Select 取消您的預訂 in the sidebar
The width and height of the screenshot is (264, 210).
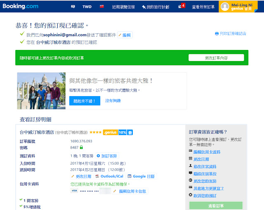pos(205,195)
